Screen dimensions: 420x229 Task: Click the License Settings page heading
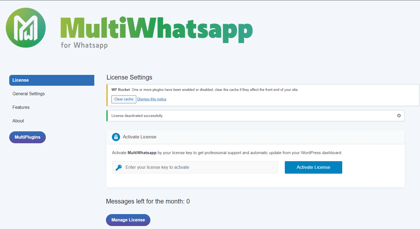[129, 77]
